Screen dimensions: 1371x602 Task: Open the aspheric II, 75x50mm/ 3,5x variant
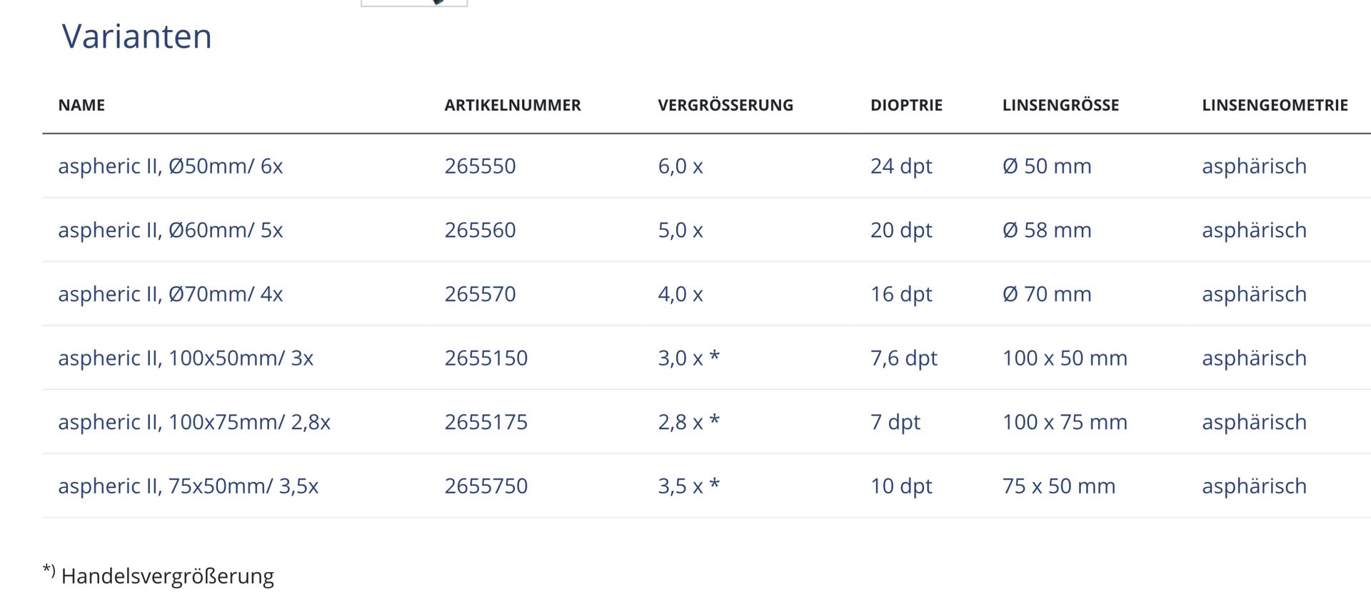(x=188, y=486)
